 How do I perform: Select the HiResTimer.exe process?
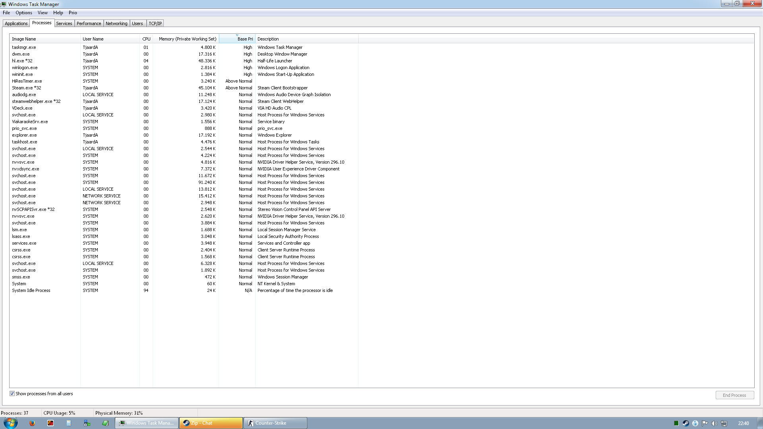tap(184, 81)
